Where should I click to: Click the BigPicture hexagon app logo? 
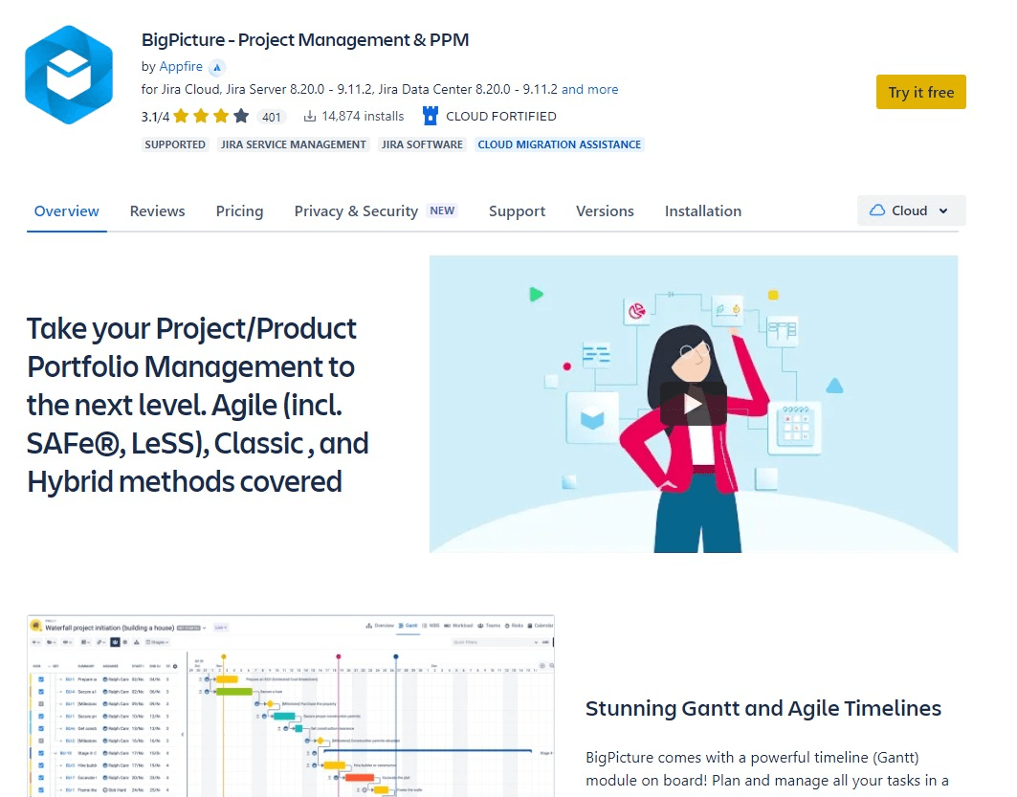(69, 75)
